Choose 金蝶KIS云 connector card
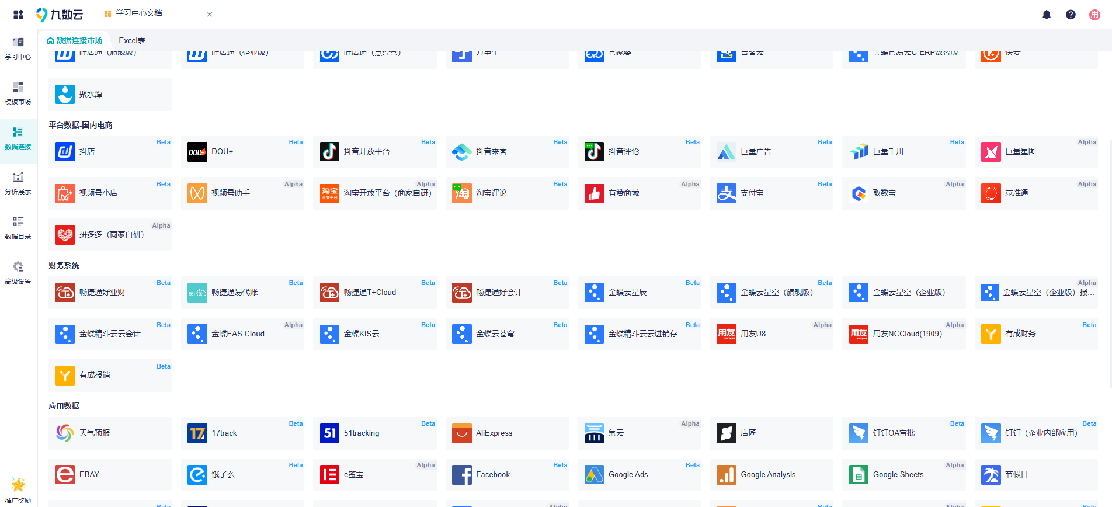The height and width of the screenshot is (507, 1112). [x=375, y=334]
